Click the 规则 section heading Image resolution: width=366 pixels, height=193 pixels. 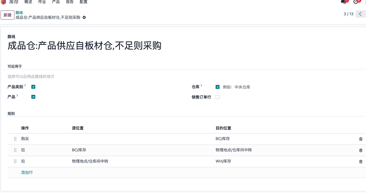pyautogui.click(x=11, y=114)
